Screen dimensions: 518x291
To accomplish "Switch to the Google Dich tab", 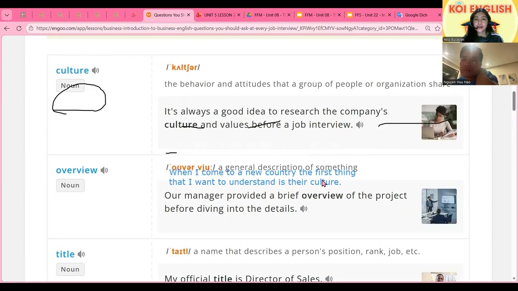I will pos(419,15).
